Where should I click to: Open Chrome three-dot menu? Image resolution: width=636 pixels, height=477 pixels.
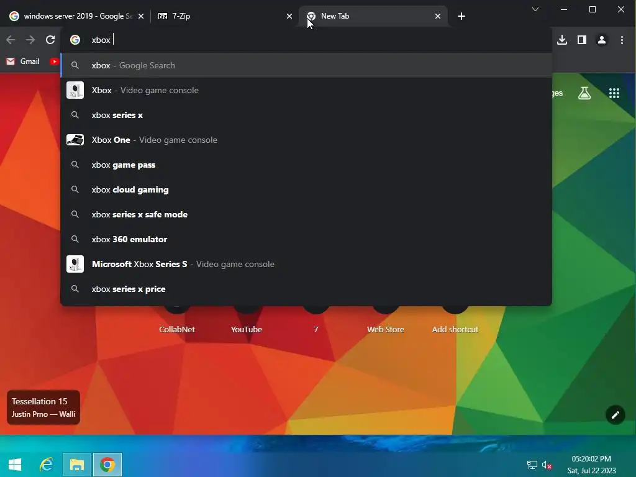622,40
